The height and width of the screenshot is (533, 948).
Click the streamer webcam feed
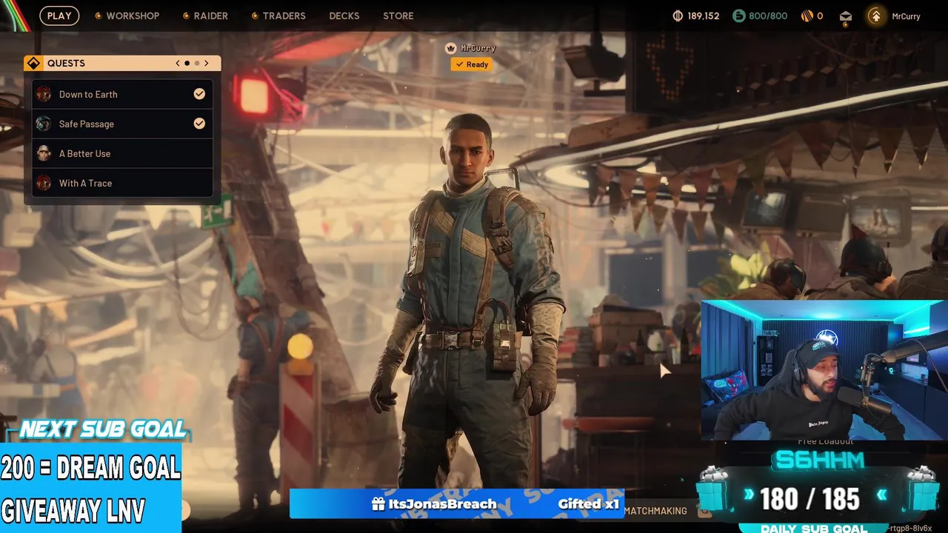[x=824, y=370]
